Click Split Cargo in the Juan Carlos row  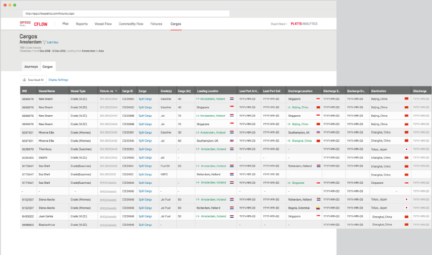coord(145,216)
